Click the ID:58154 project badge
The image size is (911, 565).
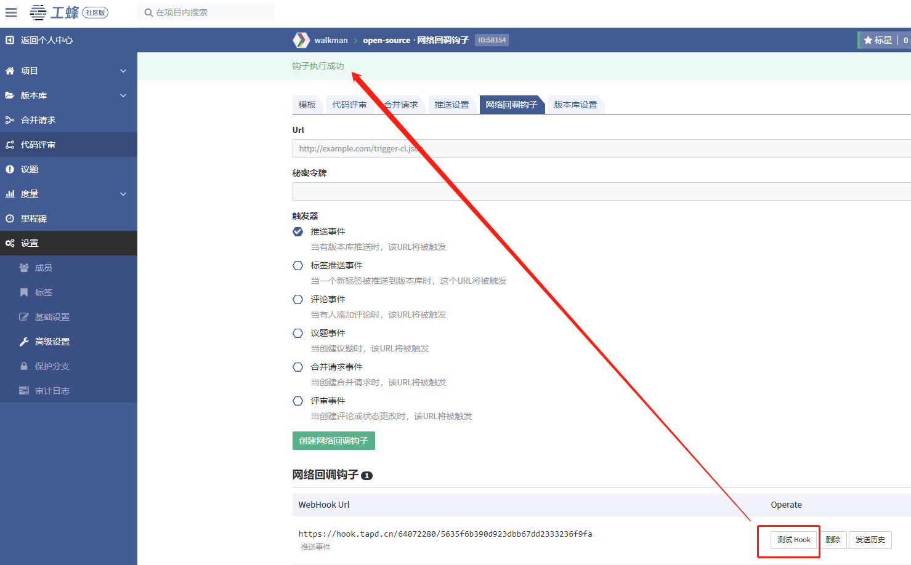pos(492,40)
